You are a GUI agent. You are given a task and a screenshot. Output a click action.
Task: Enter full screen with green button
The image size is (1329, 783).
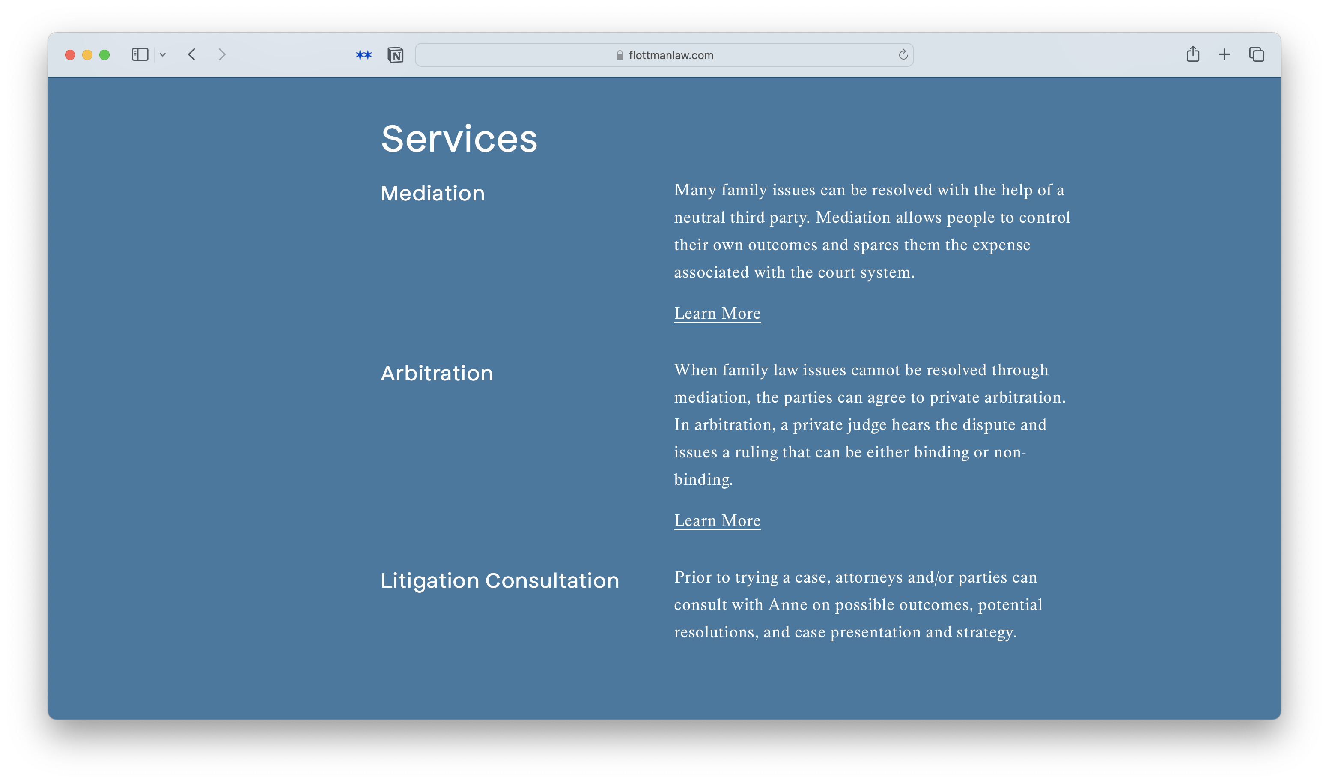point(104,55)
